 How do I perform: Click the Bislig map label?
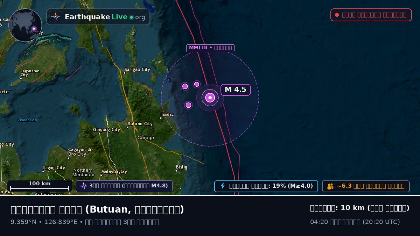pyautogui.click(x=182, y=167)
